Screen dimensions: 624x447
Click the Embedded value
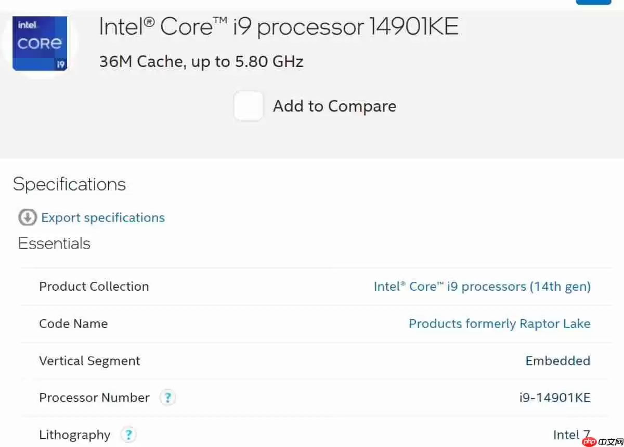558,361
